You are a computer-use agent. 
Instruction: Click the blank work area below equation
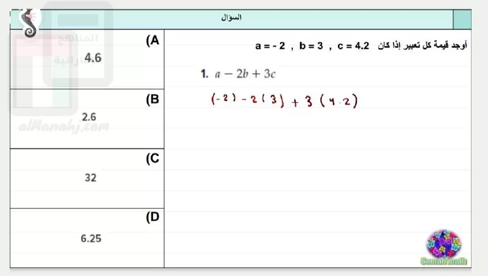coord(317,186)
